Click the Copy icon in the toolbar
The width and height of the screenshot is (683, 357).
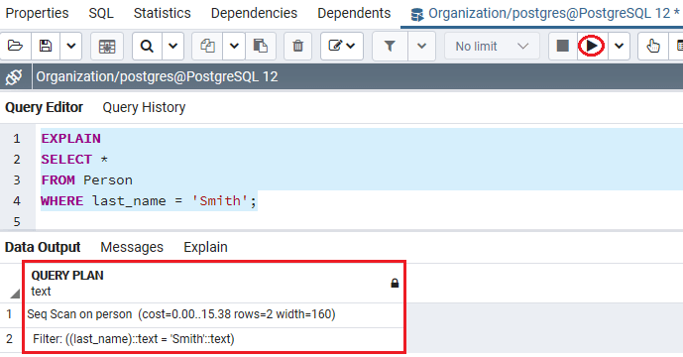coord(207,46)
